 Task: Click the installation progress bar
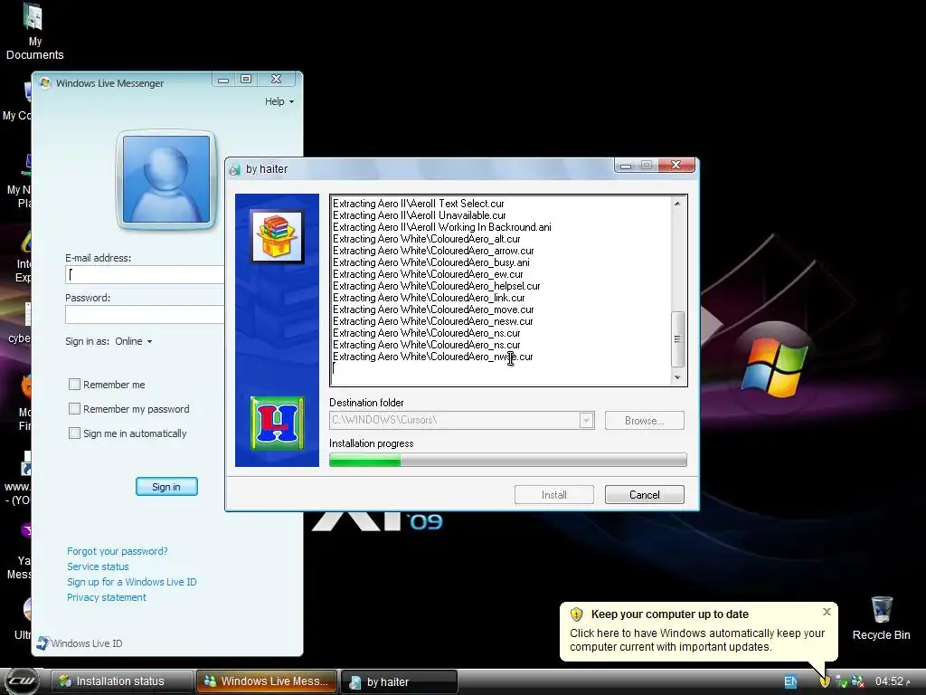point(508,459)
